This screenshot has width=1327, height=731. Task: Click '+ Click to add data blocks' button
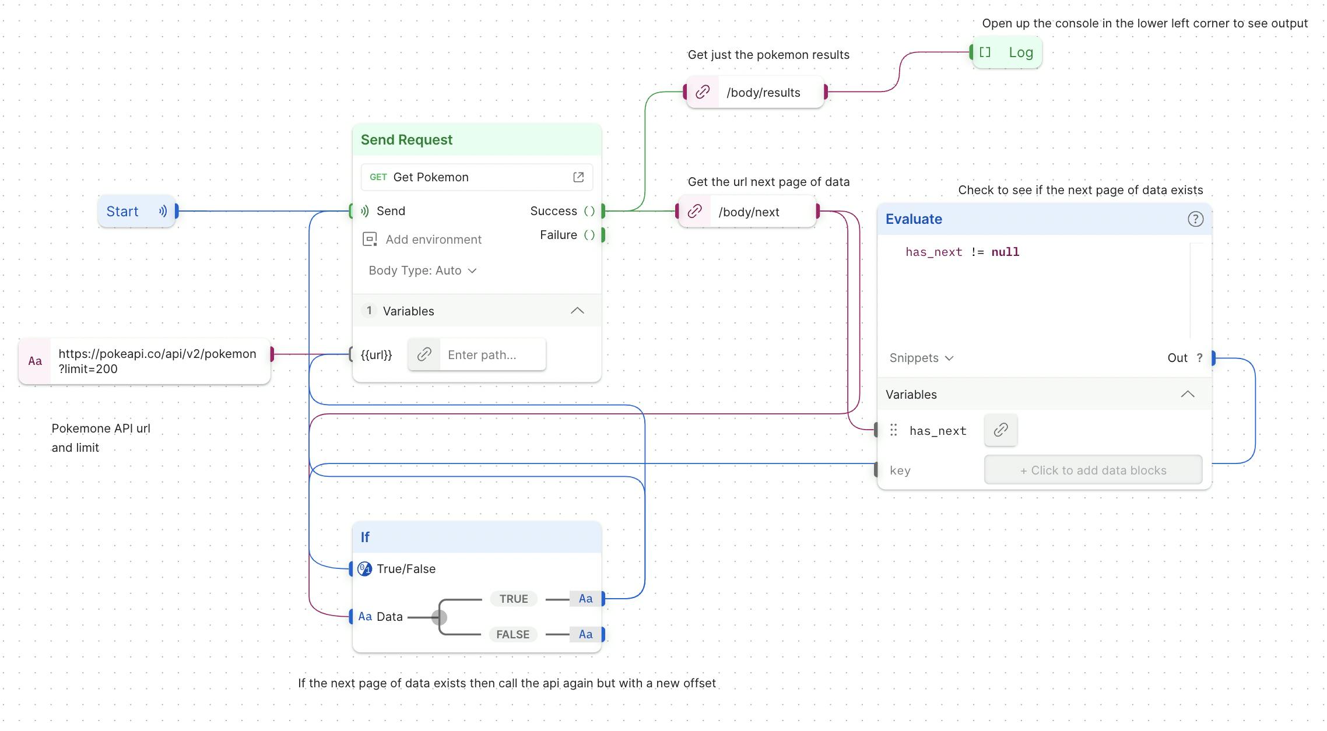coord(1093,470)
